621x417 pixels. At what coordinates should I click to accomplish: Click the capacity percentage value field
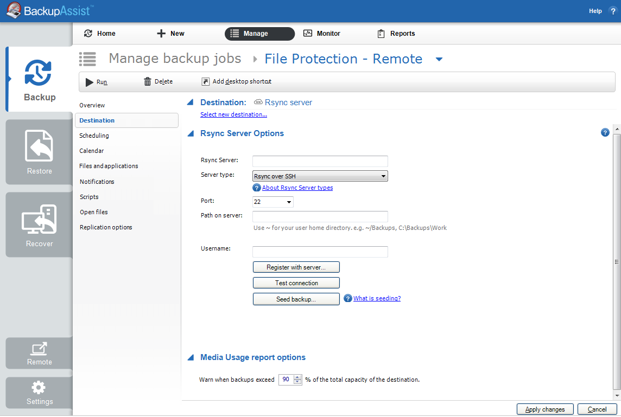pyautogui.click(x=286, y=380)
